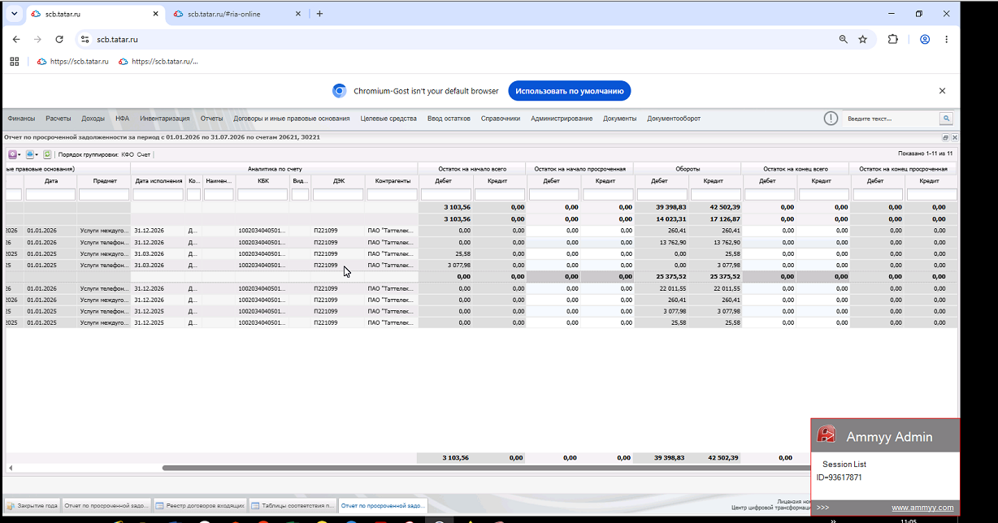Click the horizontal scrollbar of the report
Viewport: 998px width, 523px height.
click(486, 468)
